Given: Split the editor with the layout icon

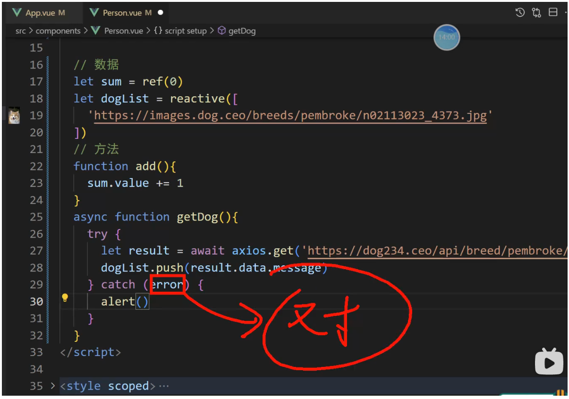Looking at the screenshot, I should pyautogui.click(x=553, y=13).
